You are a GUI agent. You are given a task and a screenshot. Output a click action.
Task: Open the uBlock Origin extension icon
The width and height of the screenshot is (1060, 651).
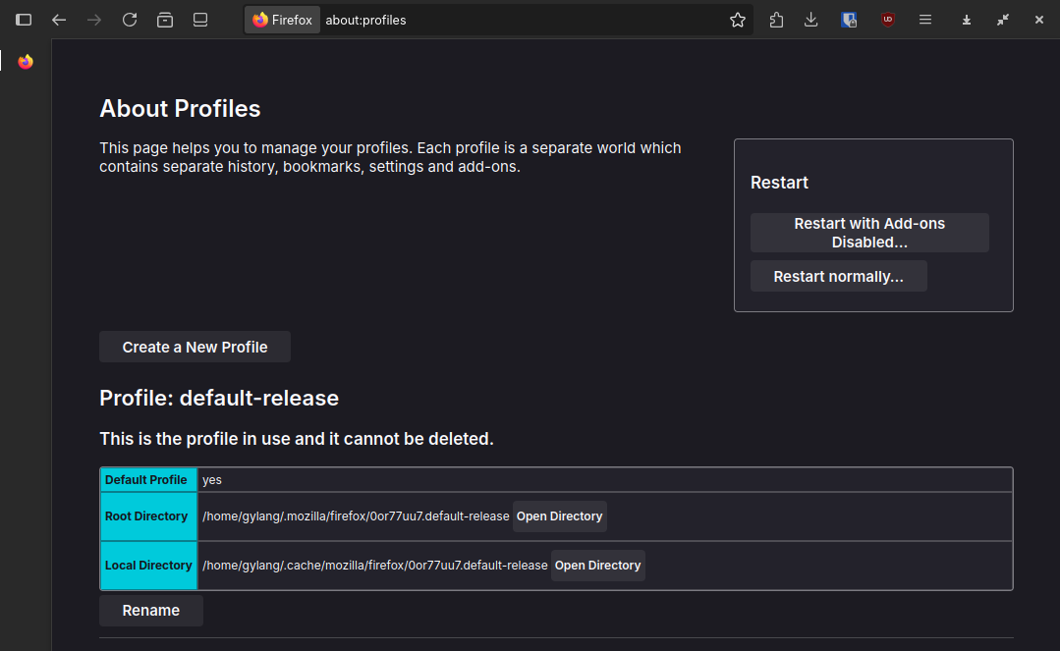click(887, 19)
